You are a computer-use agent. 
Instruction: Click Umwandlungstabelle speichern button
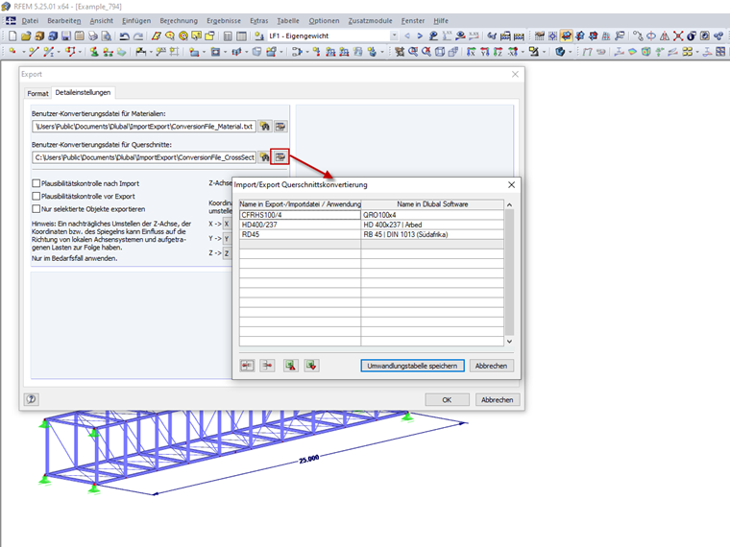point(412,366)
